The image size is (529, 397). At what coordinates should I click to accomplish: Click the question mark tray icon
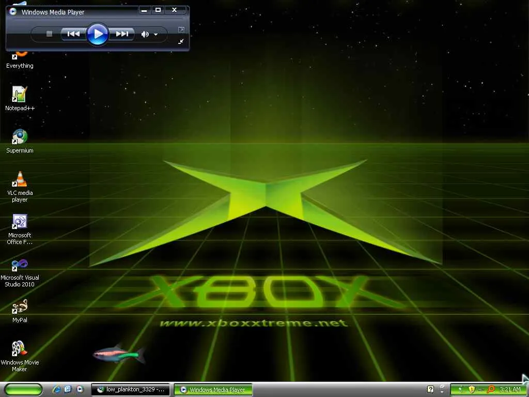pyautogui.click(x=430, y=389)
